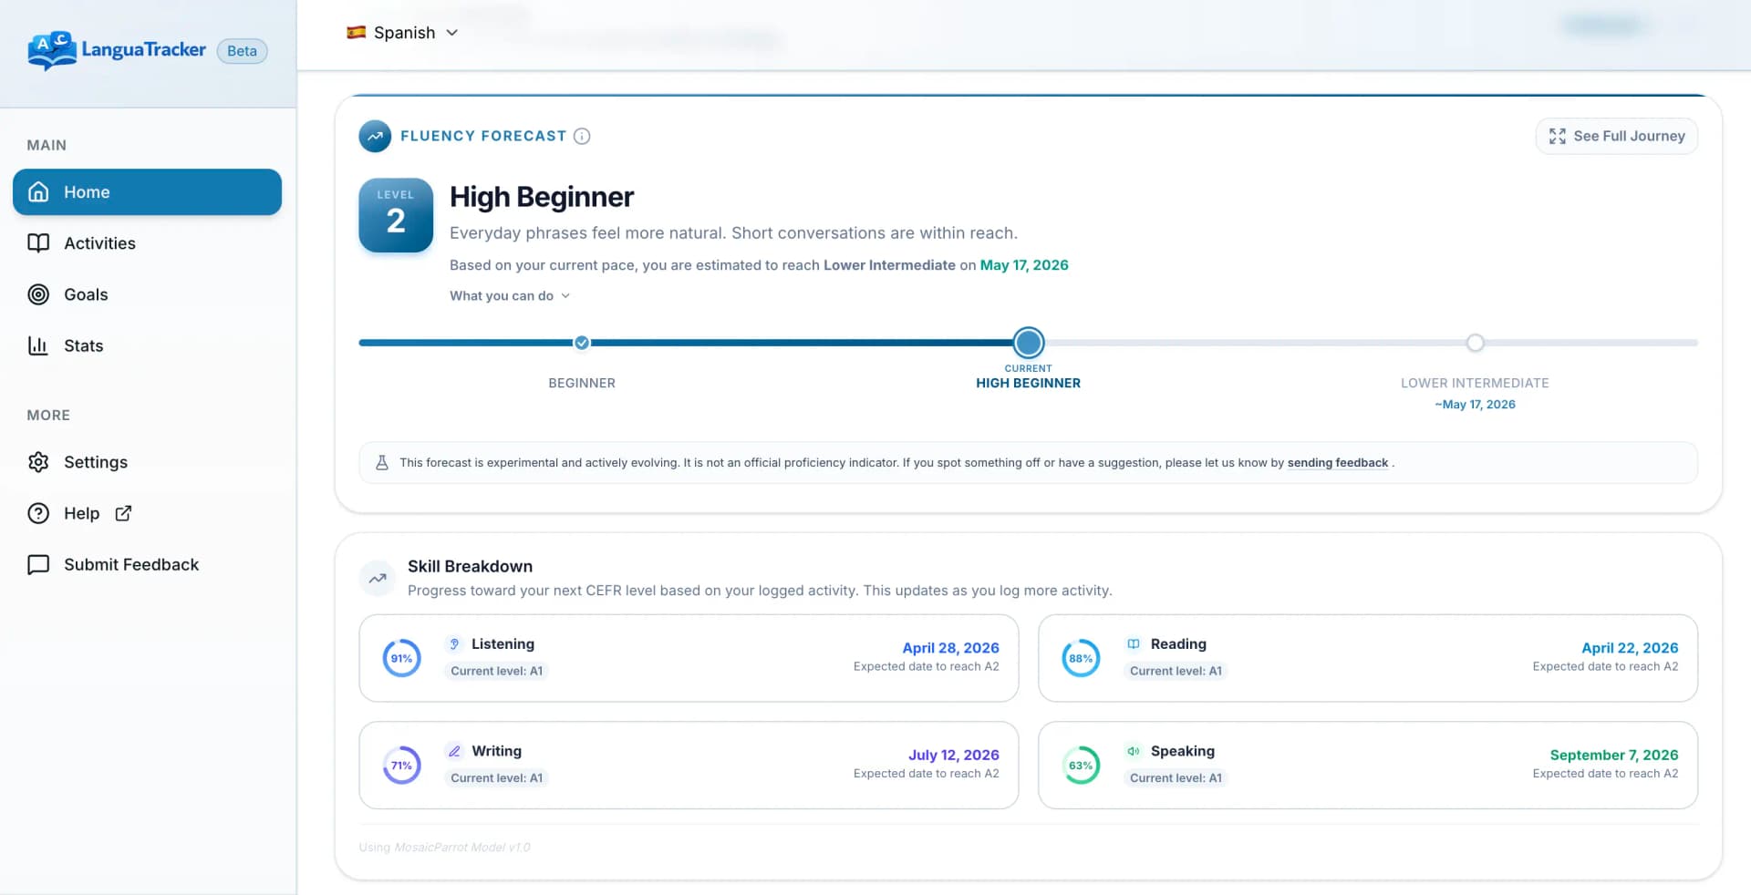Go to Goals in the sidebar
The width and height of the screenshot is (1751, 895).
[x=86, y=294]
